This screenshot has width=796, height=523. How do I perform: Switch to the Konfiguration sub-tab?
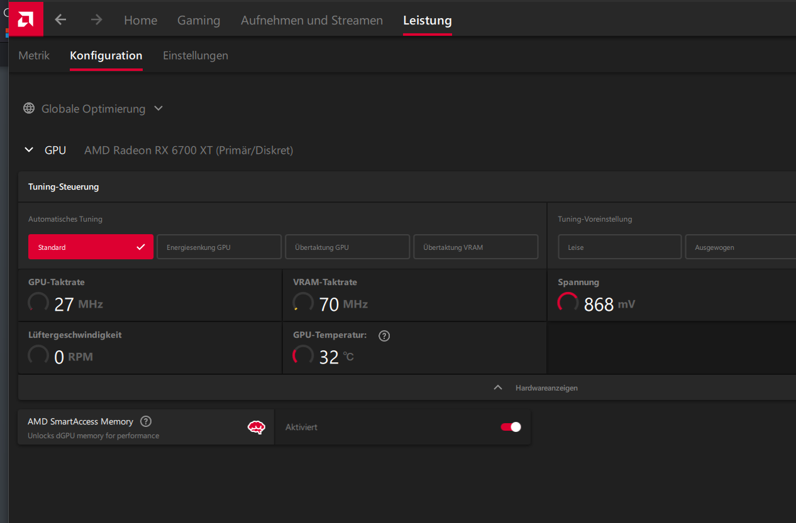click(x=106, y=55)
